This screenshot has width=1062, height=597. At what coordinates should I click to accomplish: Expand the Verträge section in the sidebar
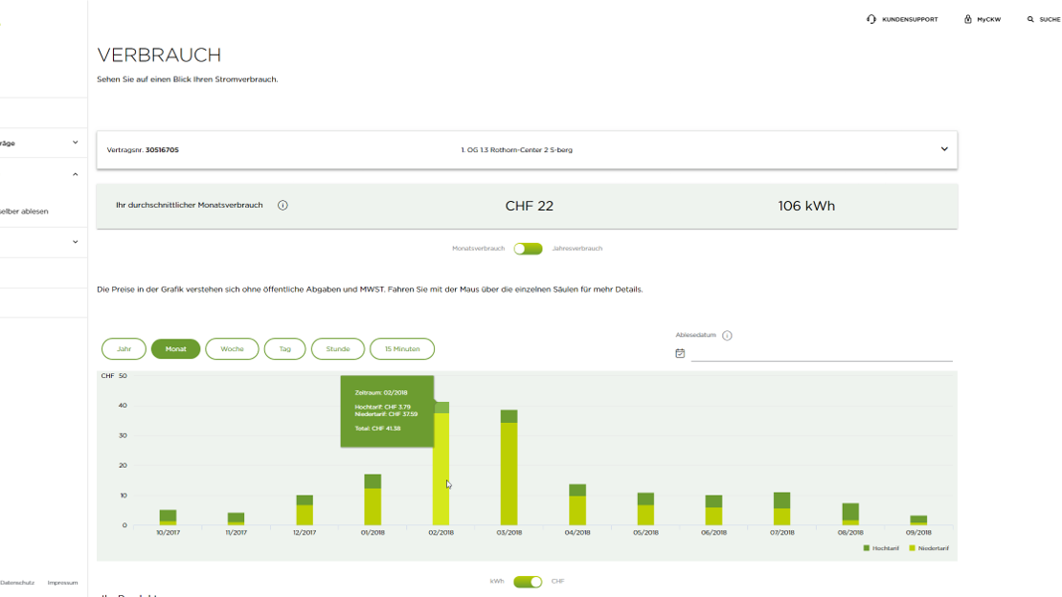(x=75, y=143)
